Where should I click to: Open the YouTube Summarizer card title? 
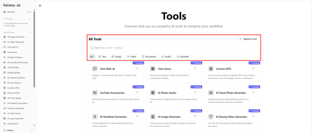[x=112, y=93]
